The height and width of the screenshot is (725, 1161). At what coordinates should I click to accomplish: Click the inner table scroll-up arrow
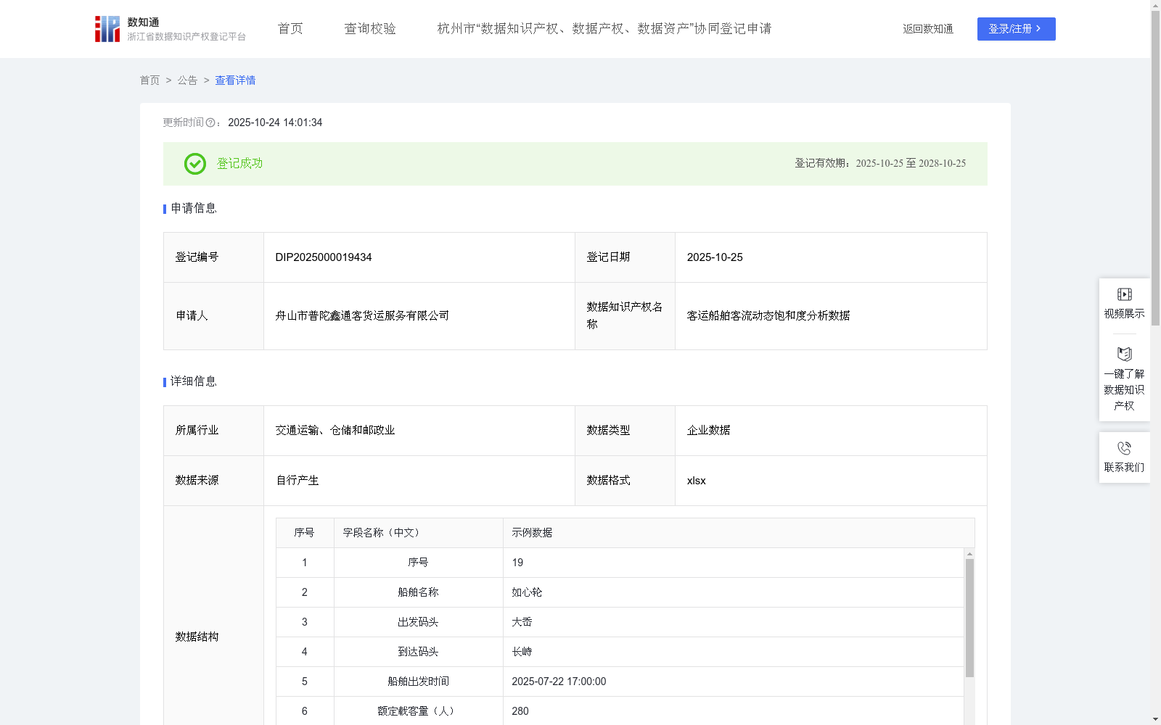[x=969, y=554]
